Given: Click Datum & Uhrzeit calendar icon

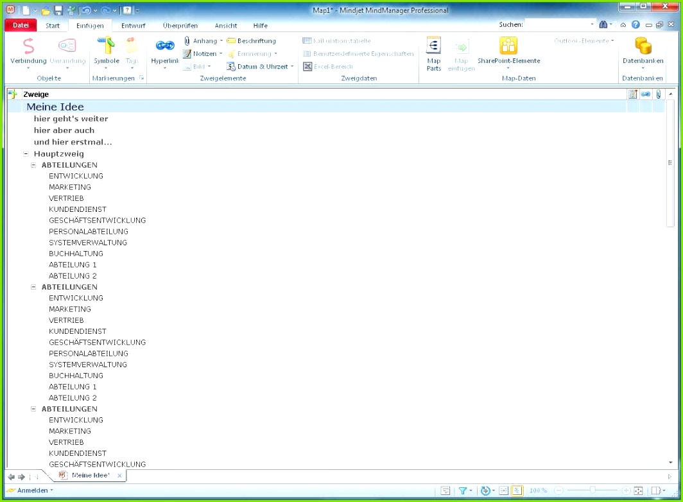Looking at the screenshot, I should pyautogui.click(x=231, y=67).
